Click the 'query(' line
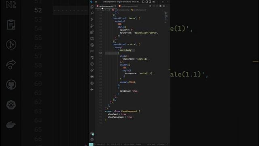This screenshot has height=146, width=259. click(x=119, y=47)
